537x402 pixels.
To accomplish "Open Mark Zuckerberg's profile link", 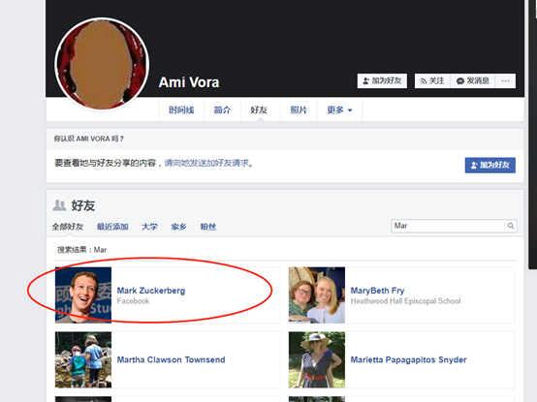I will pos(151,291).
